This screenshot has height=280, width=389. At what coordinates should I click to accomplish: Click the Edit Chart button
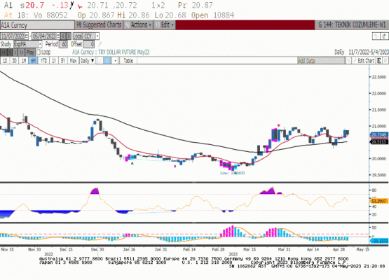(364, 61)
